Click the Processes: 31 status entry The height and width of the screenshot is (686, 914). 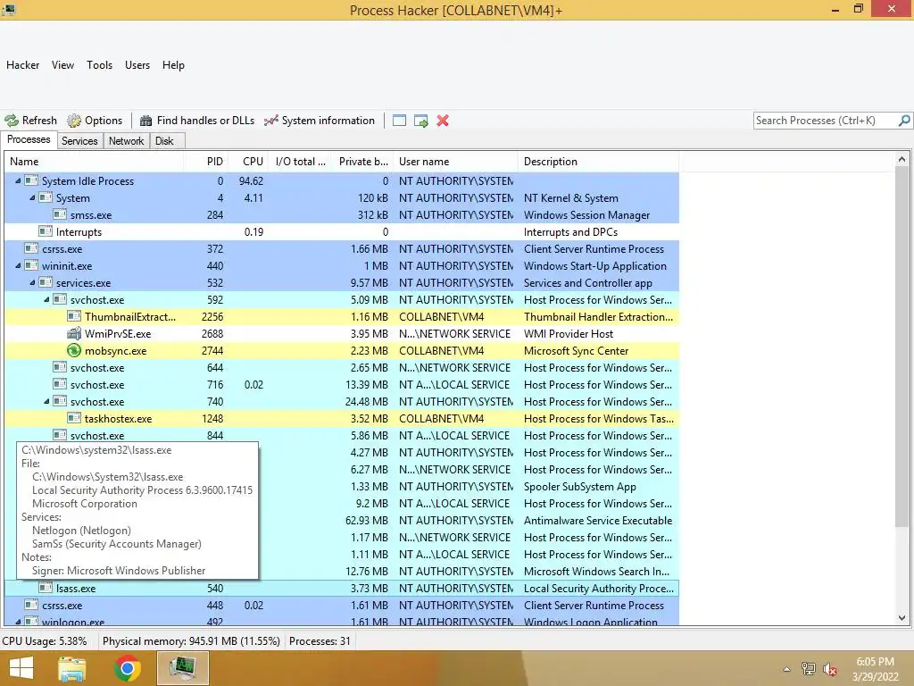(x=320, y=641)
